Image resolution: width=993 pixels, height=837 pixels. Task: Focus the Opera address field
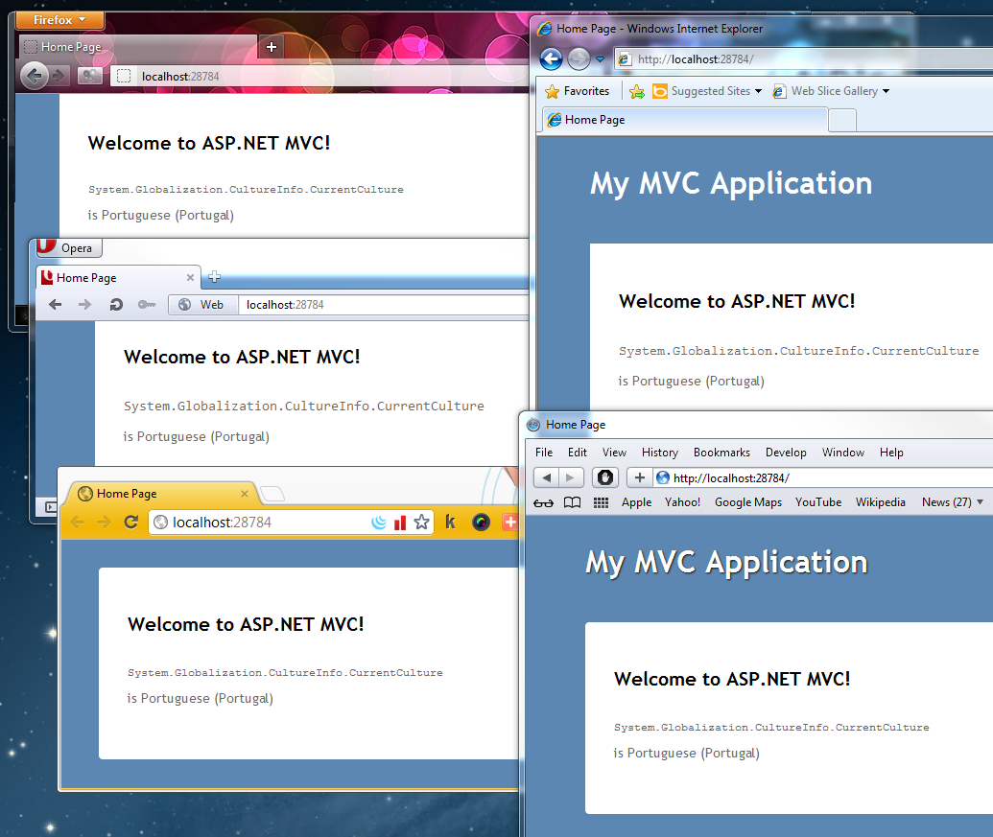(384, 304)
